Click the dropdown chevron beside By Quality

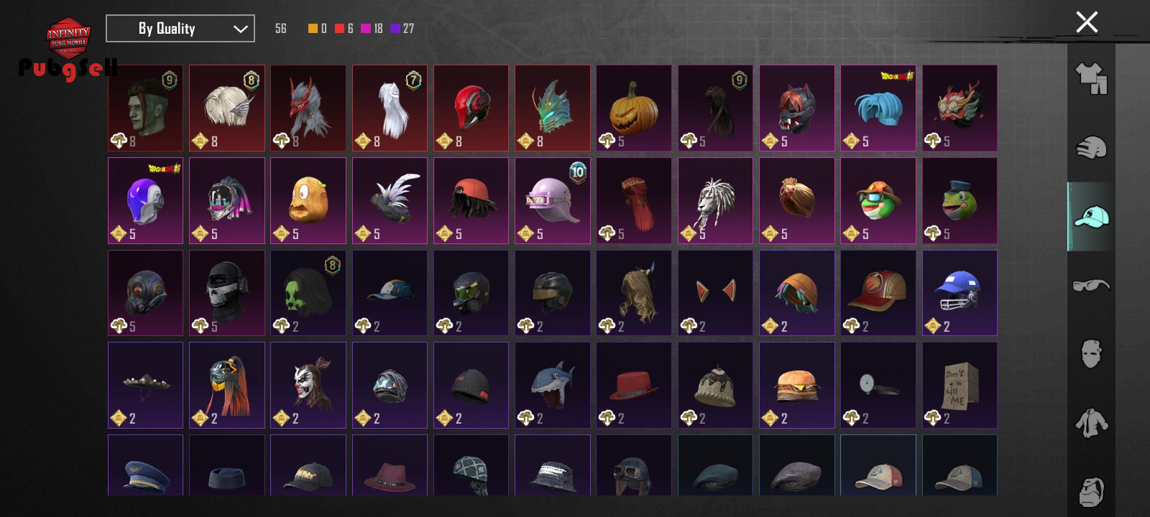[x=240, y=29]
